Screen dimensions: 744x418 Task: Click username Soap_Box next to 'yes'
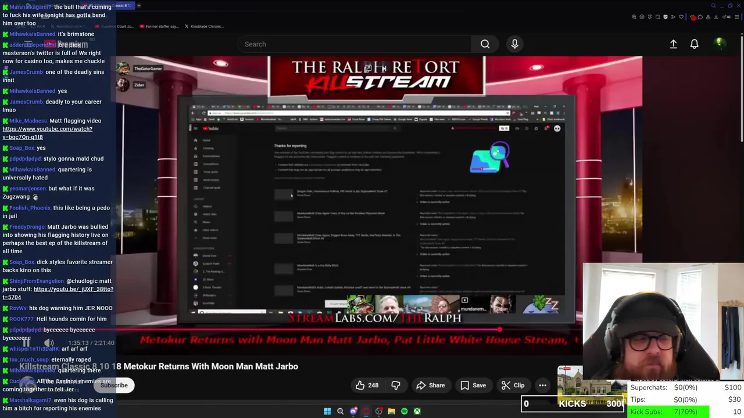pos(22,148)
